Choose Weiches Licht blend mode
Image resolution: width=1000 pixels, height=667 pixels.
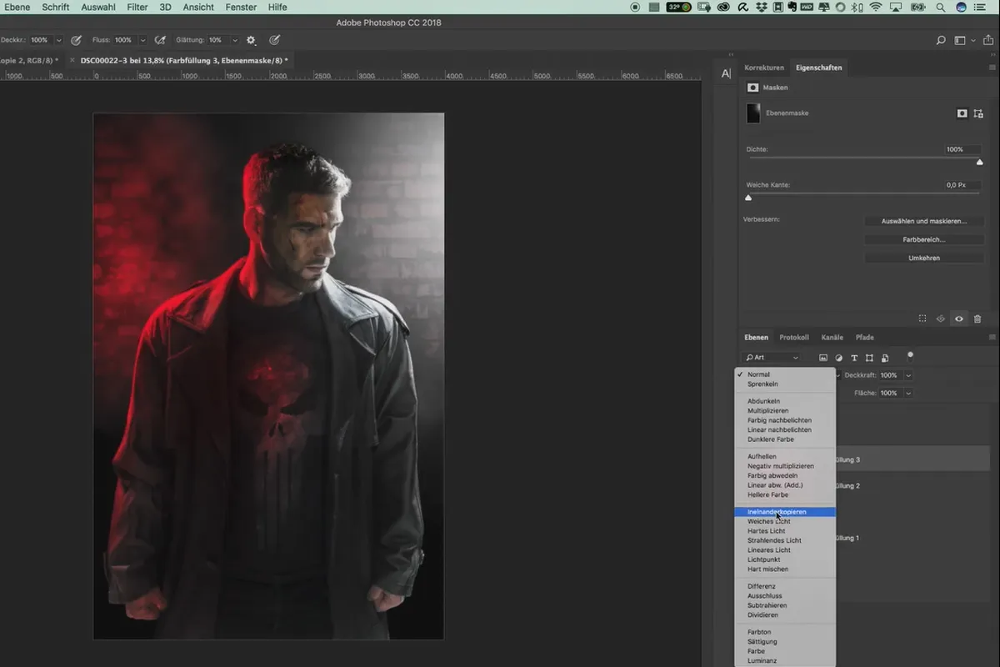point(768,521)
